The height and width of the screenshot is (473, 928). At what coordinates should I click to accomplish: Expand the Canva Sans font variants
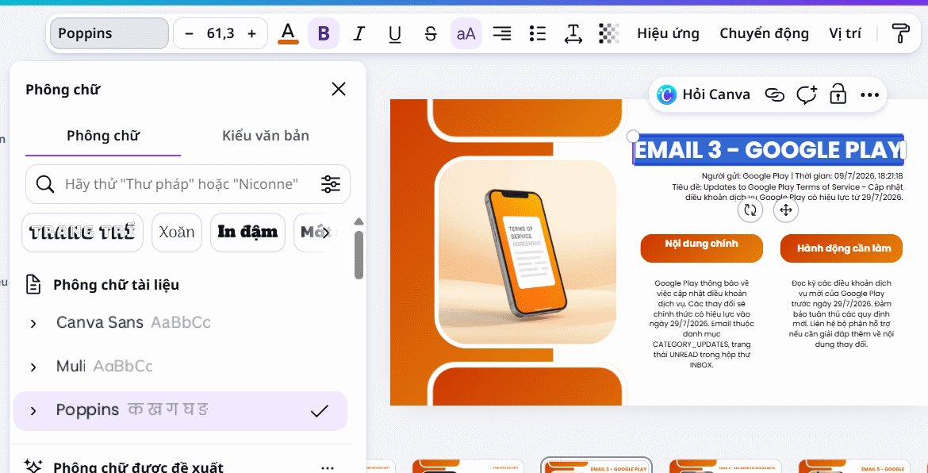coord(33,323)
